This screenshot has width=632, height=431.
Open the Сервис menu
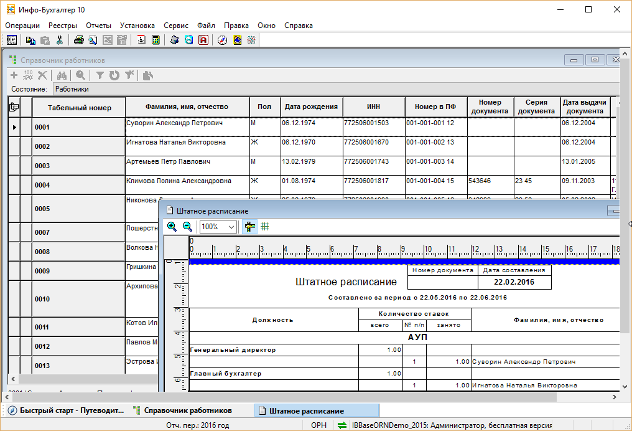point(176,26)
